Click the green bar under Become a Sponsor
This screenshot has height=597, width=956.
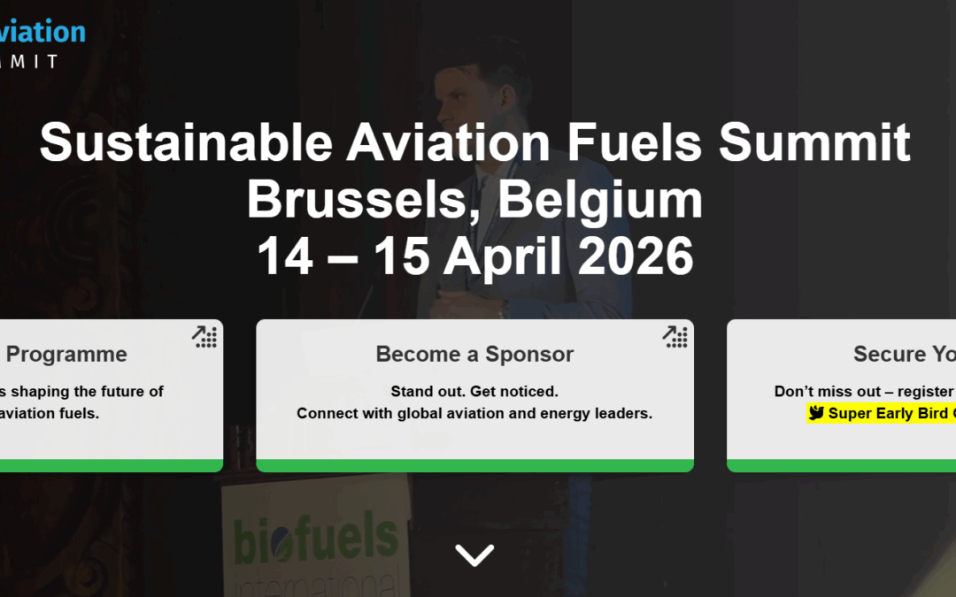(x=475, y=464)
